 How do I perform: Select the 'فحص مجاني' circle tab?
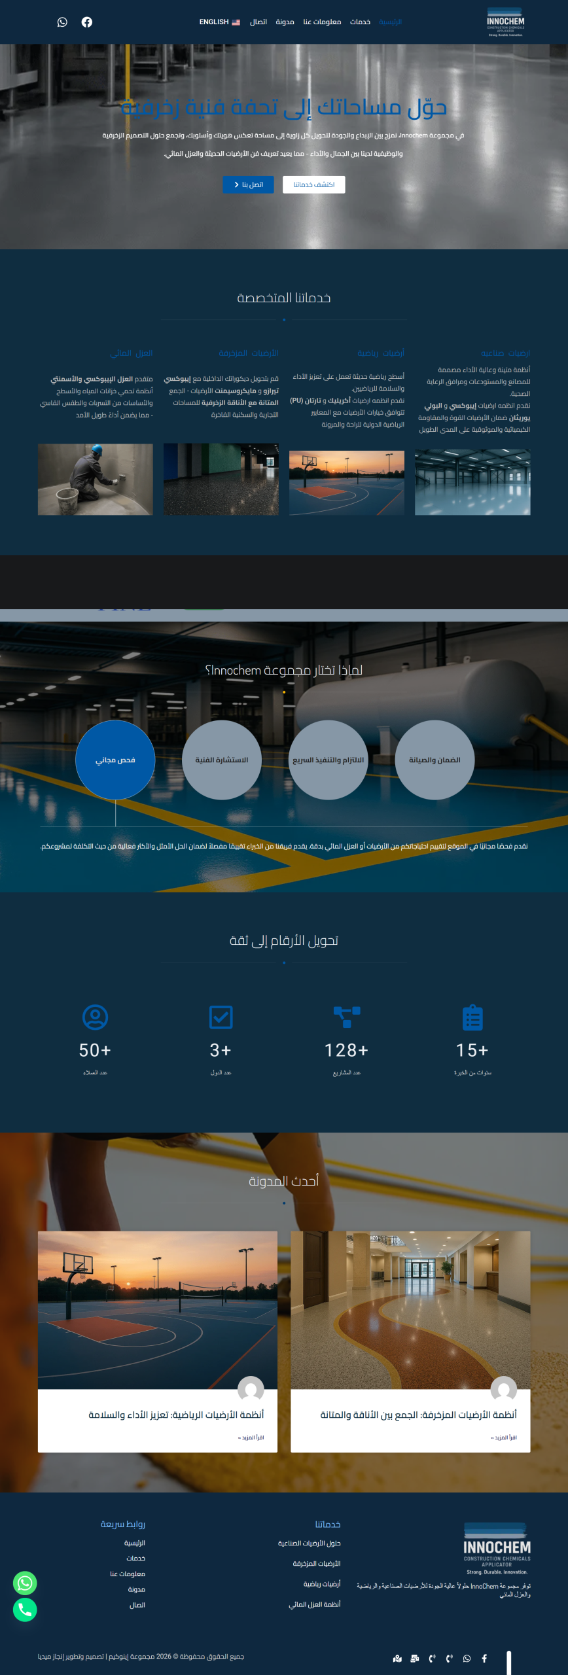pyautogui.click(x=115, y=760)
